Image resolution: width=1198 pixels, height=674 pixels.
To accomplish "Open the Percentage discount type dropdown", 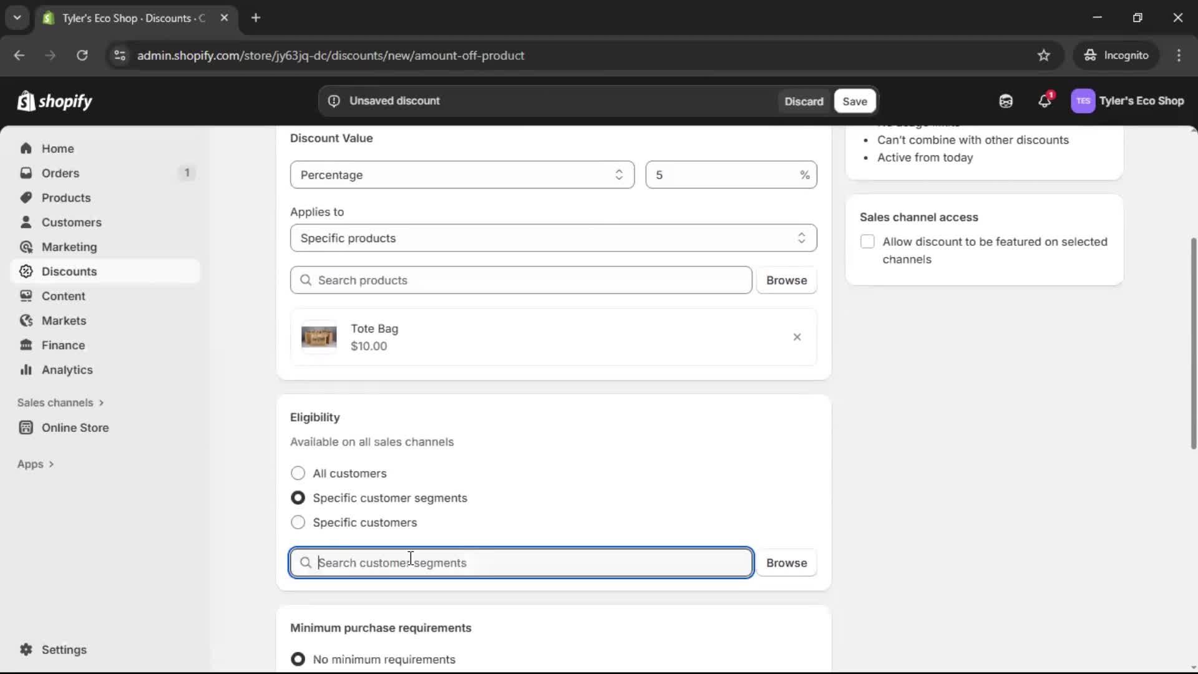I will 462,175.
